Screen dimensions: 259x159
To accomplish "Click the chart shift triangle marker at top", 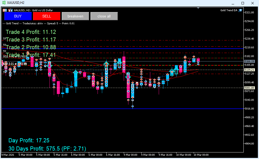I will pos(198,8).
